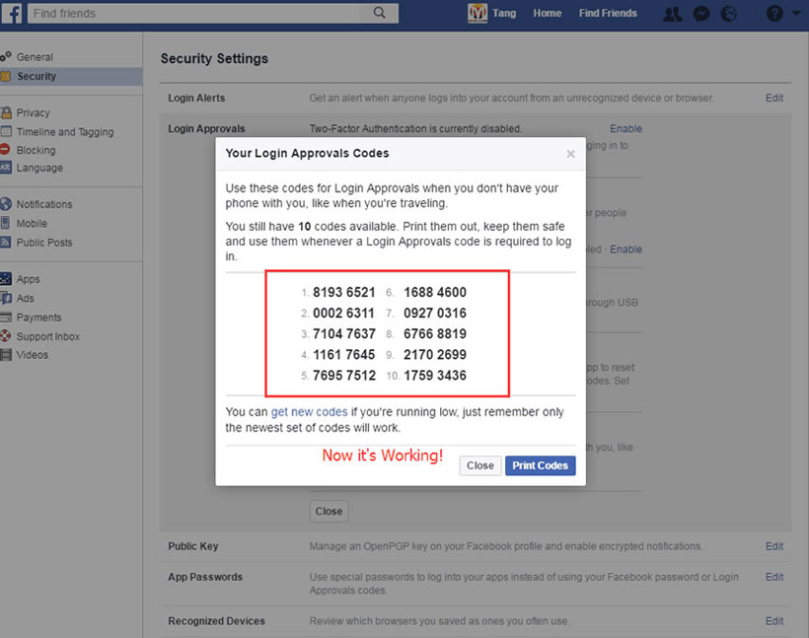
Task: Select code 8193 6521
Action: (343, 293)
